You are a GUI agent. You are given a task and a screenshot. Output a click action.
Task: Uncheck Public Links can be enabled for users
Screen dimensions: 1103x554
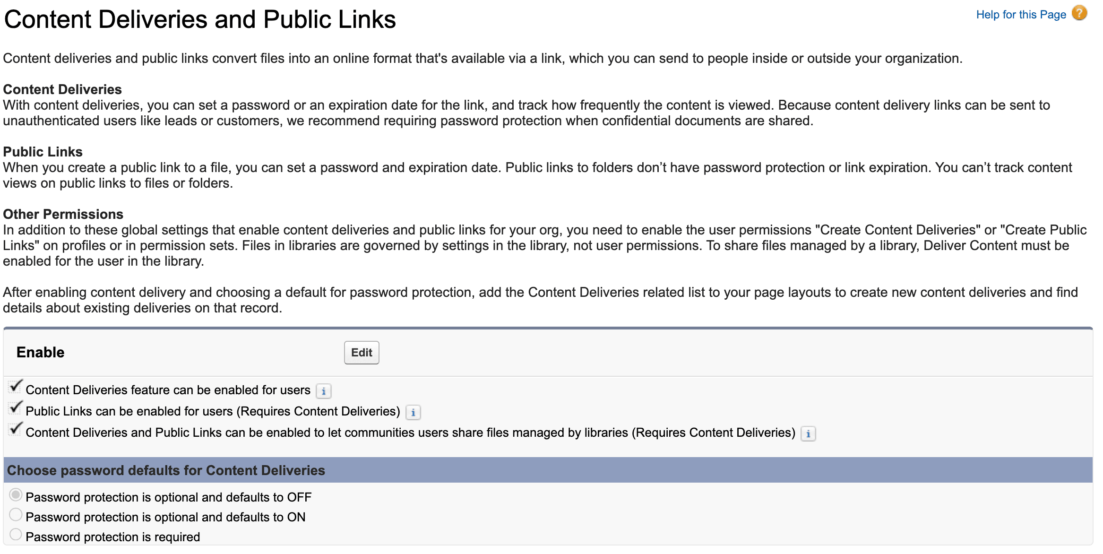pos(15,408)
